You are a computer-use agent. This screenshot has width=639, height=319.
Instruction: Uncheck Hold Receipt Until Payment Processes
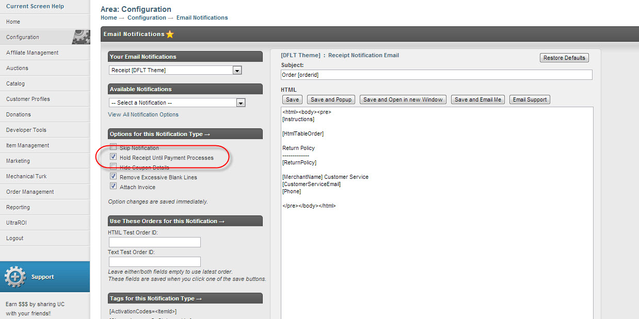[113, 157]
